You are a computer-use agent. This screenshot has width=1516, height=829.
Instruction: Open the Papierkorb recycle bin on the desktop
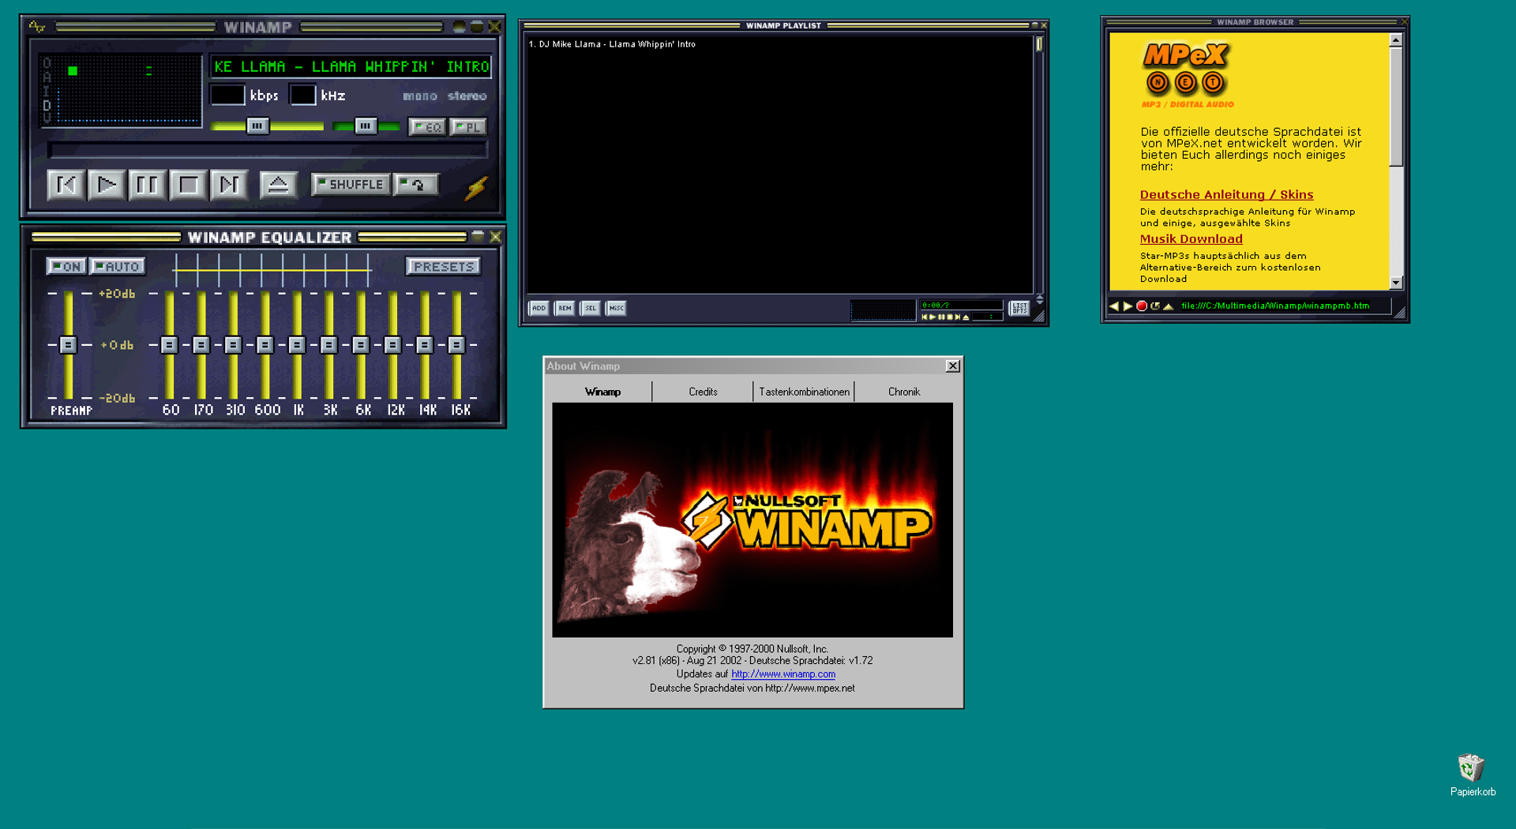[1472, 775]
